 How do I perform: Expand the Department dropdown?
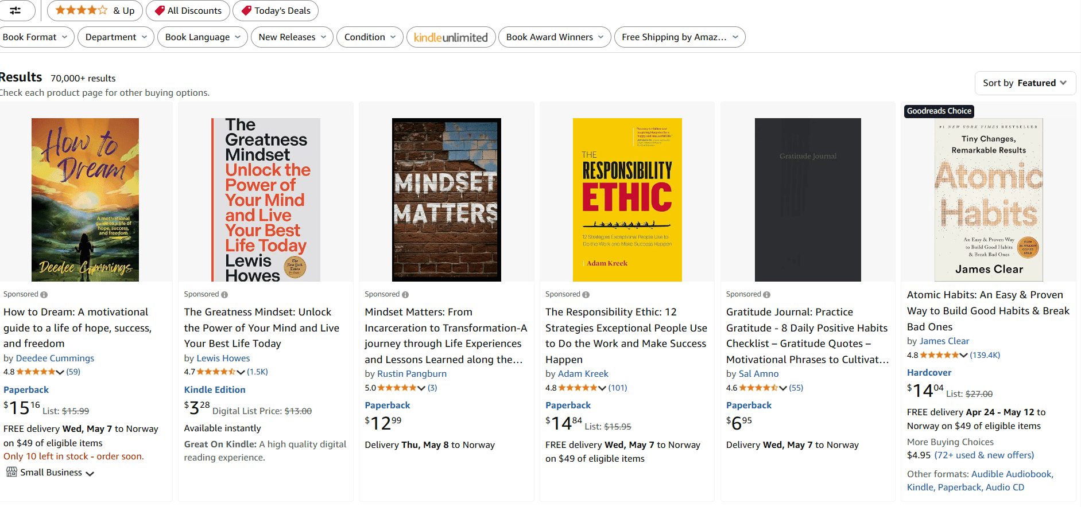click(x=116, y=37)
